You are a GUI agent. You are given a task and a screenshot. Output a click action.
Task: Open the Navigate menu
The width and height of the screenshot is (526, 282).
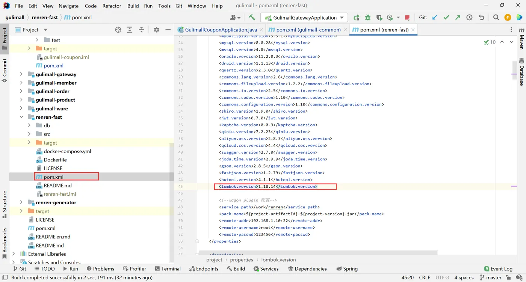(x=68, y=6)
